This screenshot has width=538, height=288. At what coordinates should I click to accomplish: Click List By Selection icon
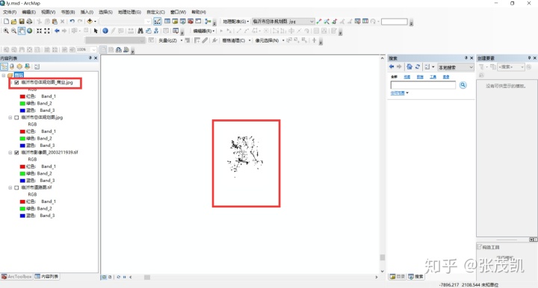pos(27,66)
